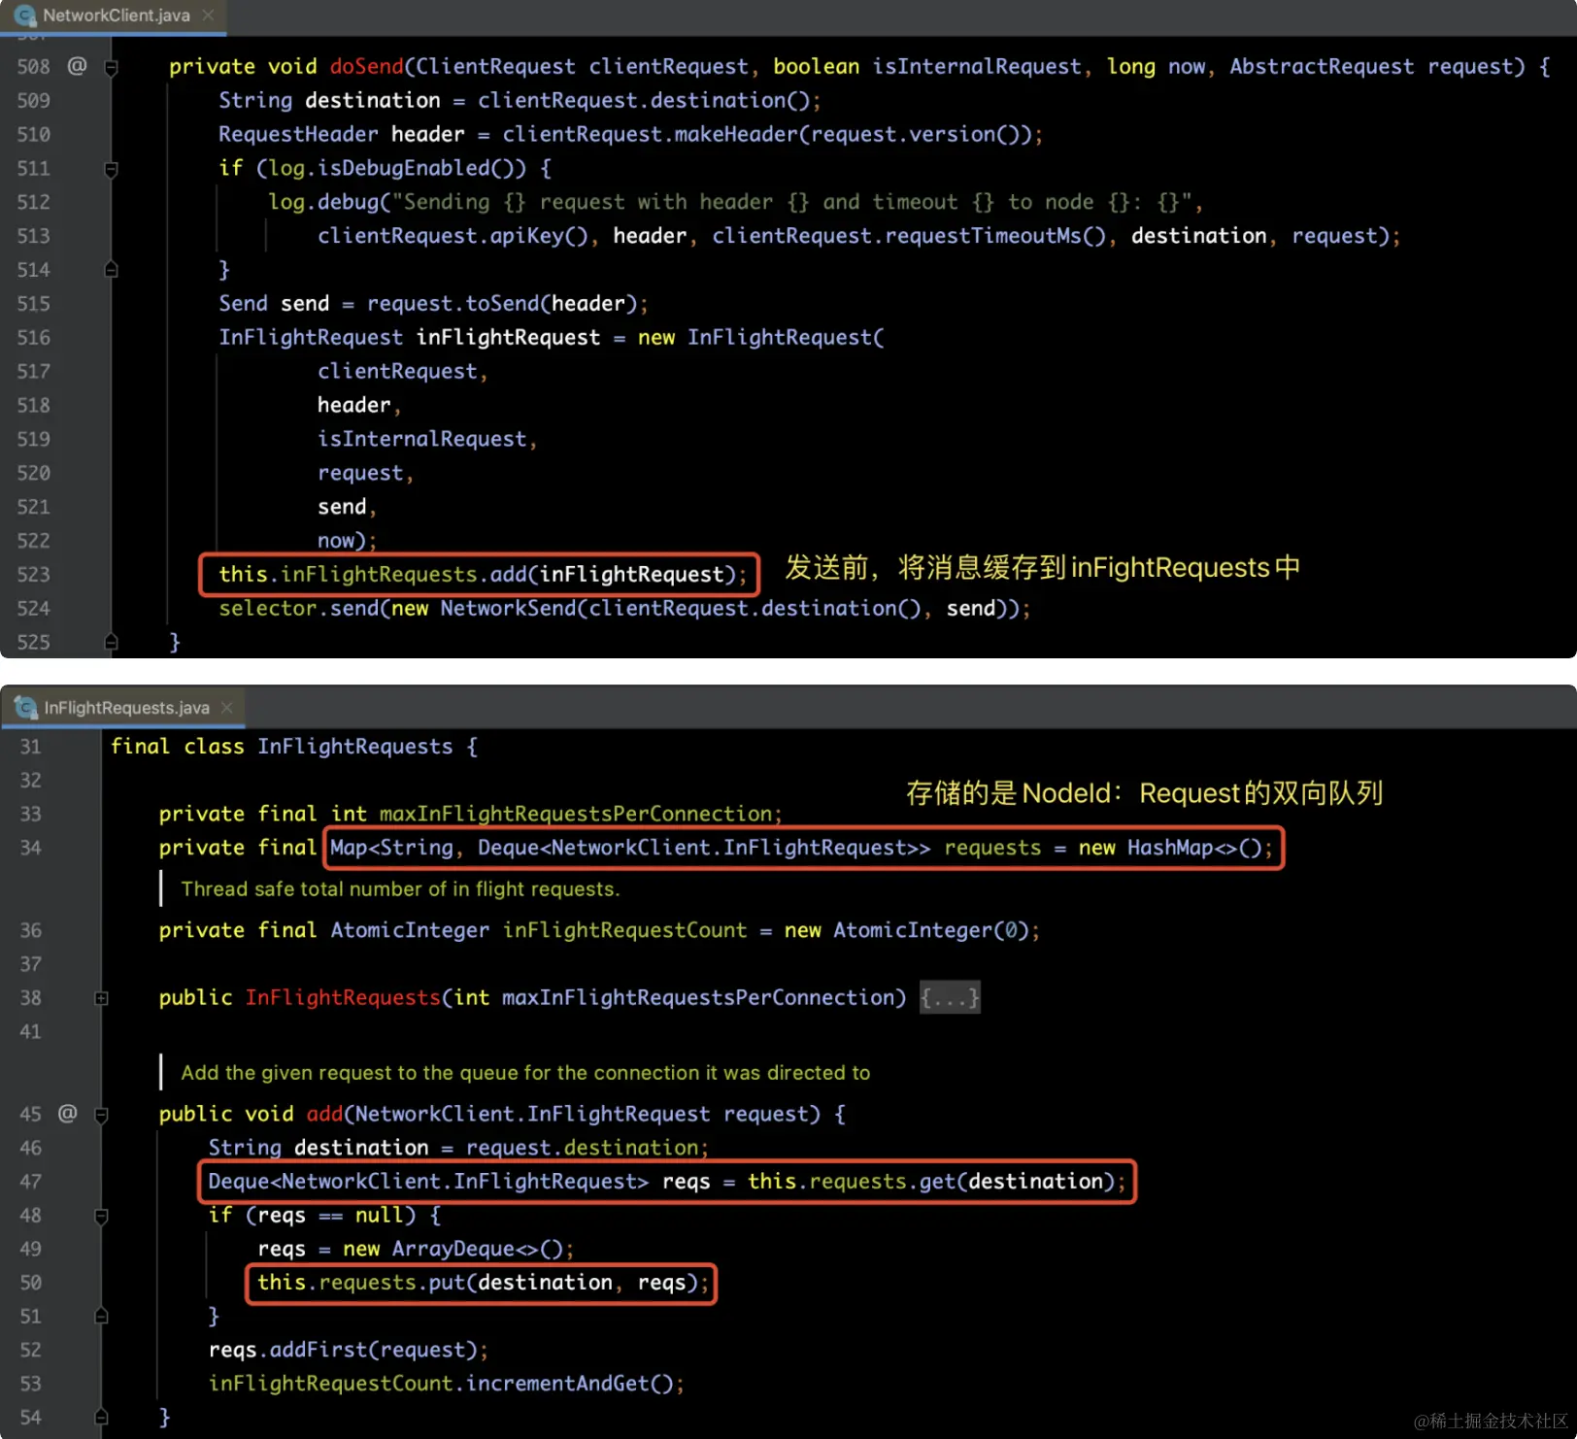
Task: Collapse fold end marker at line 514
Action: point(111,270)
